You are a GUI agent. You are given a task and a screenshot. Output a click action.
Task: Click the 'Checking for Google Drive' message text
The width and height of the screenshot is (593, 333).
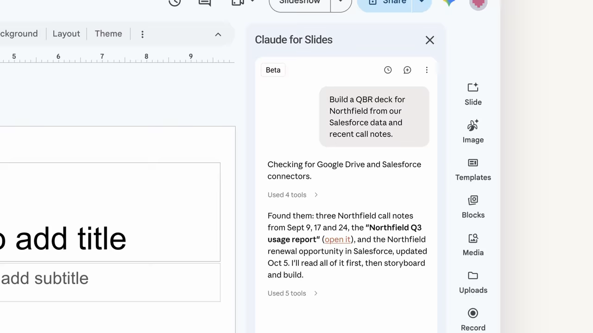[344, 170]
